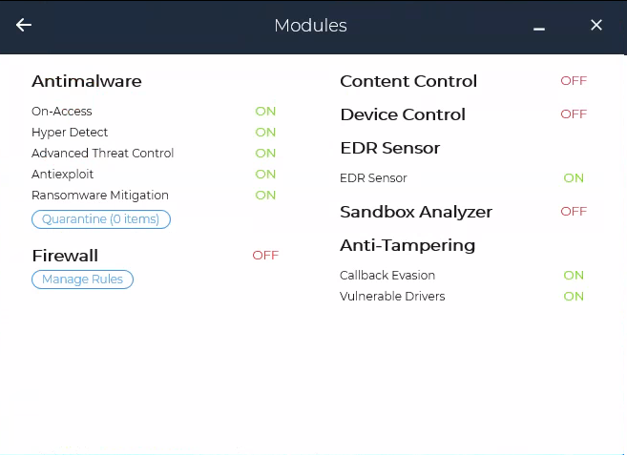Viewport: 627px width, 455px height.
Task: Select the Antimalware section heading
Action: [x=87, y=81]
